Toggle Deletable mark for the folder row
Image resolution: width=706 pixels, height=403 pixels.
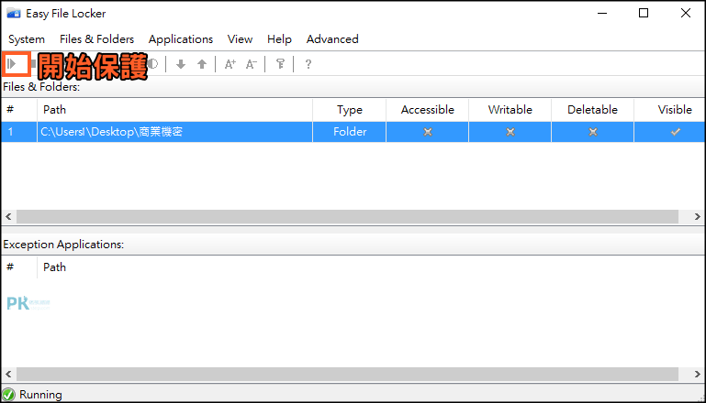tap(593, 132)
